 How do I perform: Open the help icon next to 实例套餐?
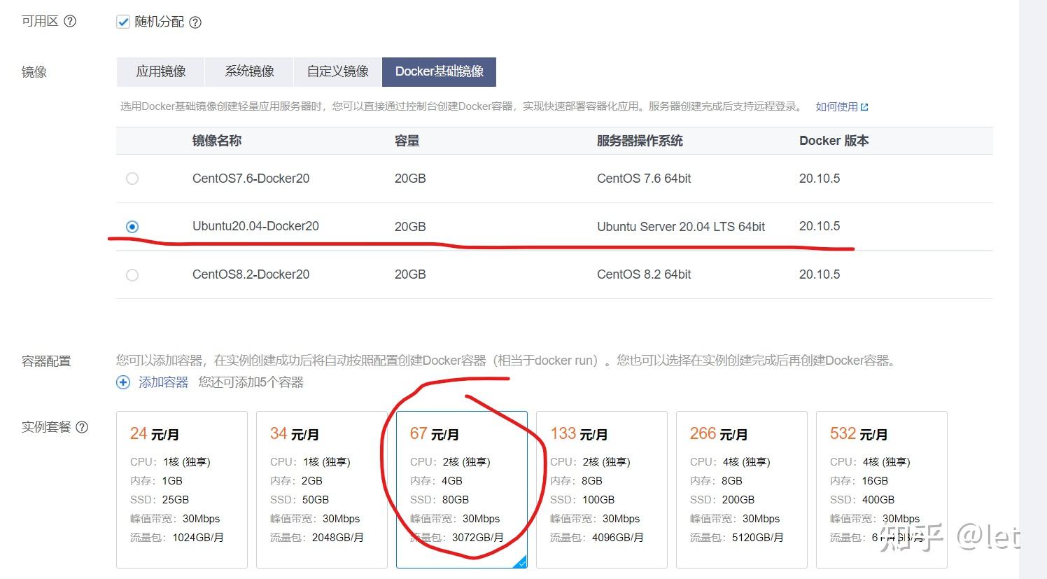82,427
